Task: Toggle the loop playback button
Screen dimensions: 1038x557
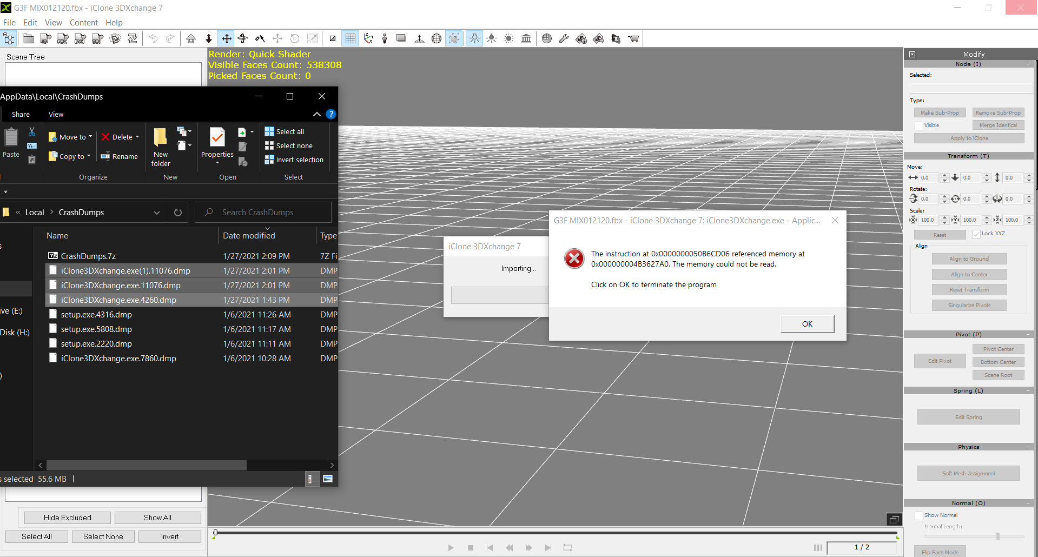Action: coord(567,548)
